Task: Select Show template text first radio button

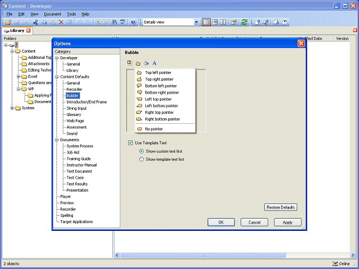Action: coord(141,159)
